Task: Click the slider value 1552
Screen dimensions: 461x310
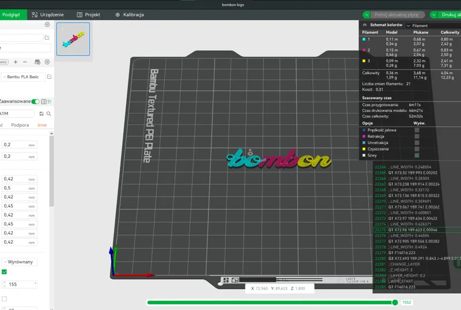Action: [x=407, y=303]
